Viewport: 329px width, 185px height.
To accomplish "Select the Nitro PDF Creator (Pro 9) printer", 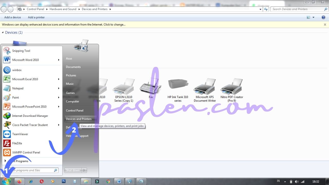I will click(232, 90).
